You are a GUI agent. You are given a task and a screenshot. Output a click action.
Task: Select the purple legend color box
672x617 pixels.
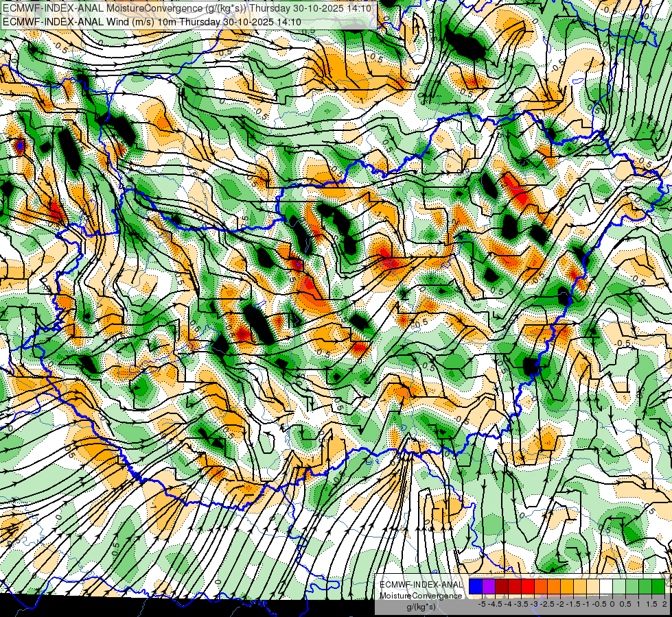coord(489,587)
